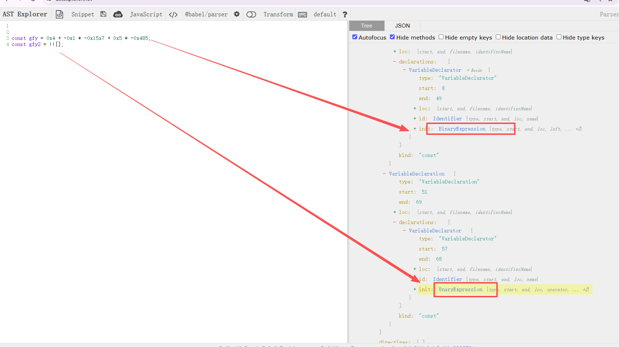The height and width of the screenshot is (347, 619).
Task: Expand the init UnaryExpression node
Action: [415, 289]
